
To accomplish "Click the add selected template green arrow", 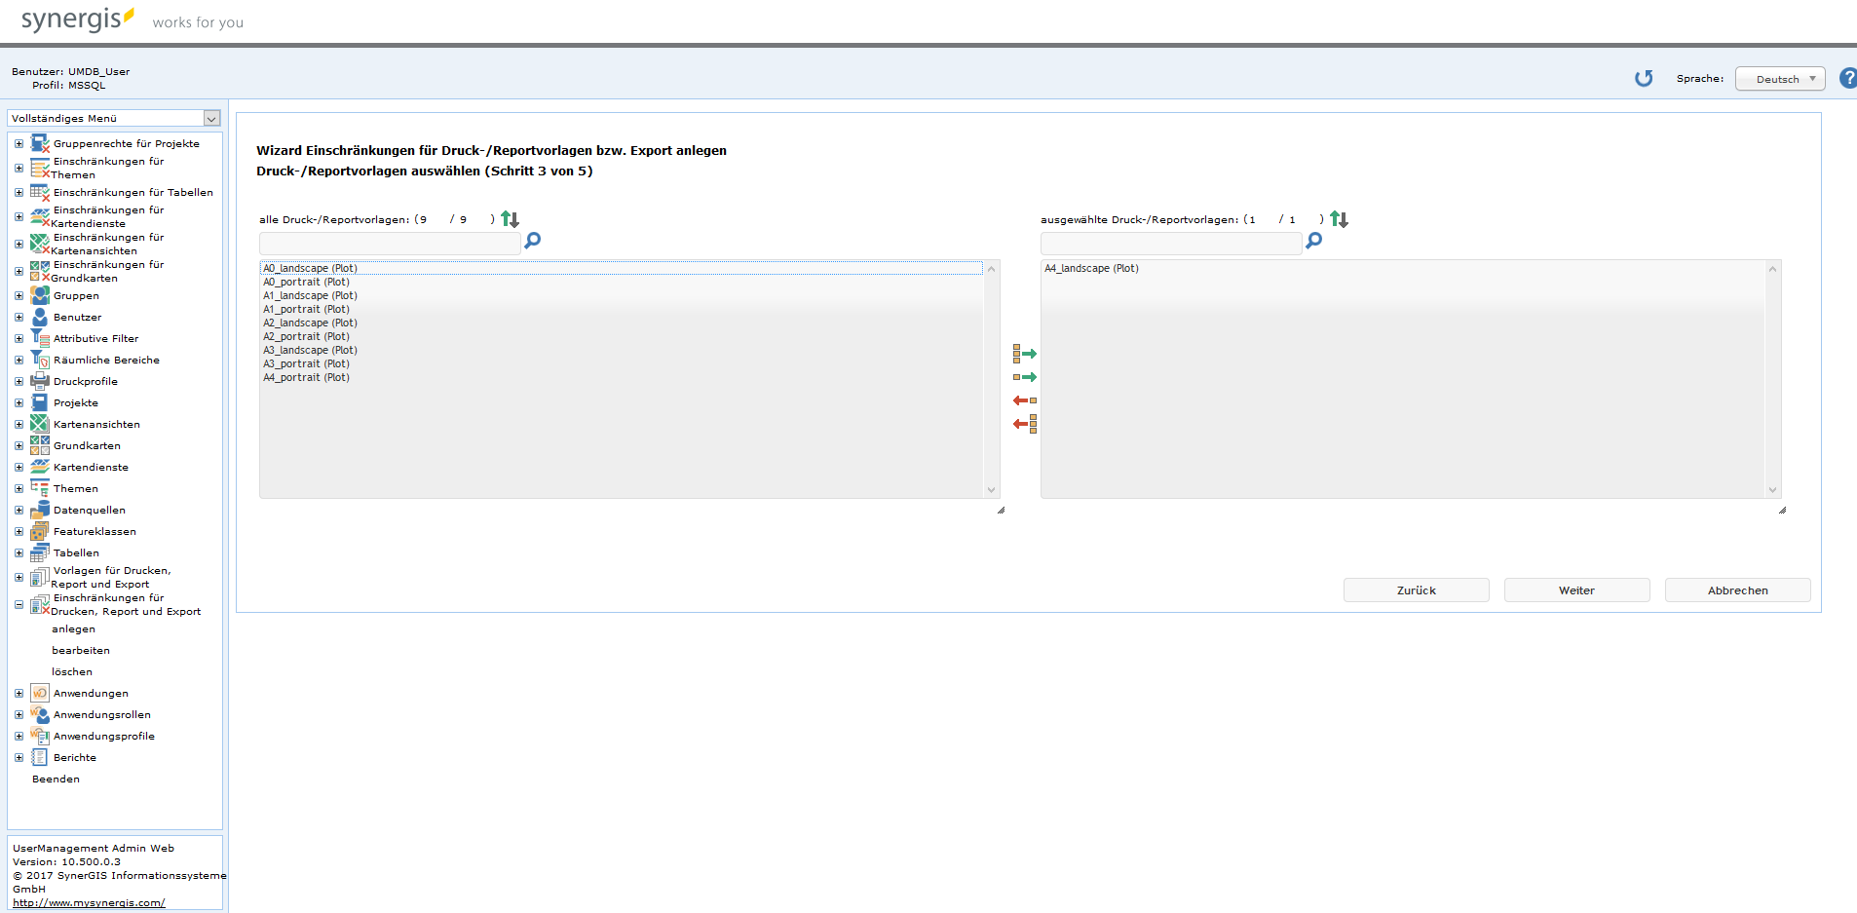I will (x=1024, y=377).
